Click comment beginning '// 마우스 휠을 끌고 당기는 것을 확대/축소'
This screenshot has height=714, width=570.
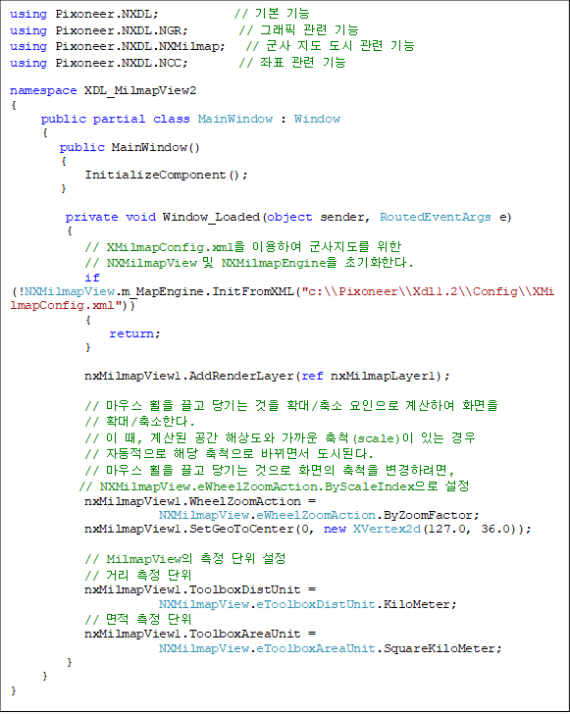pos(291,405)
